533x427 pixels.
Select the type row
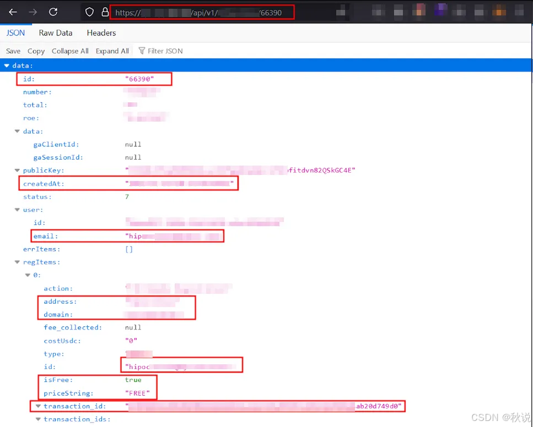266,354
